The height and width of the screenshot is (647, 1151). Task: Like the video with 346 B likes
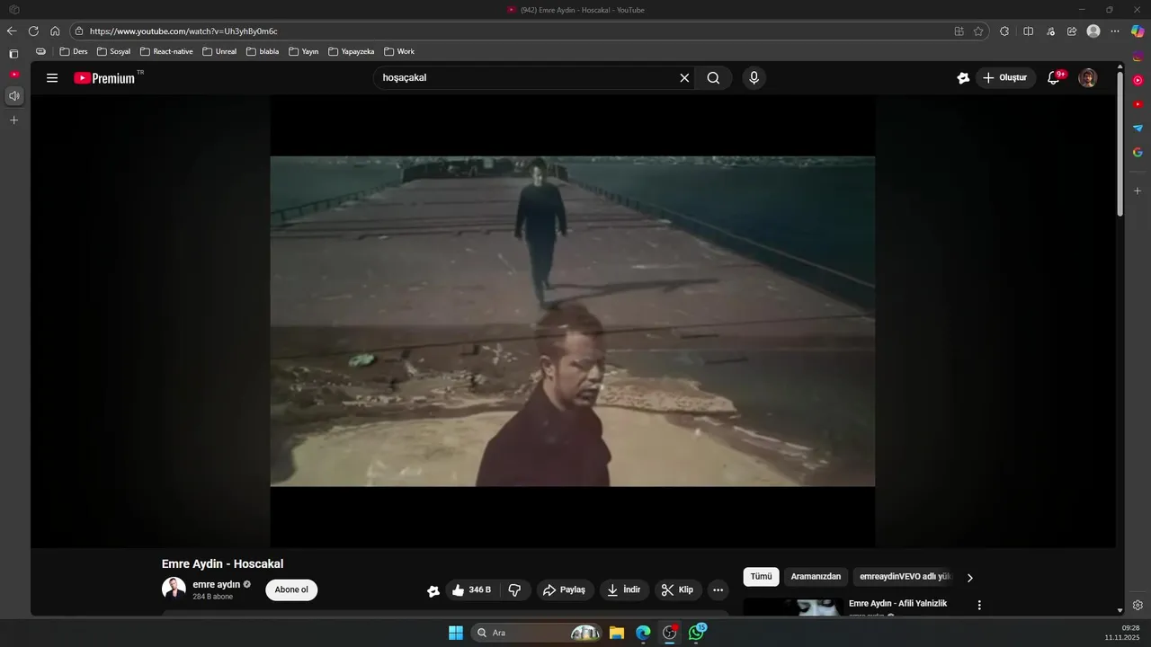(472, 590)
